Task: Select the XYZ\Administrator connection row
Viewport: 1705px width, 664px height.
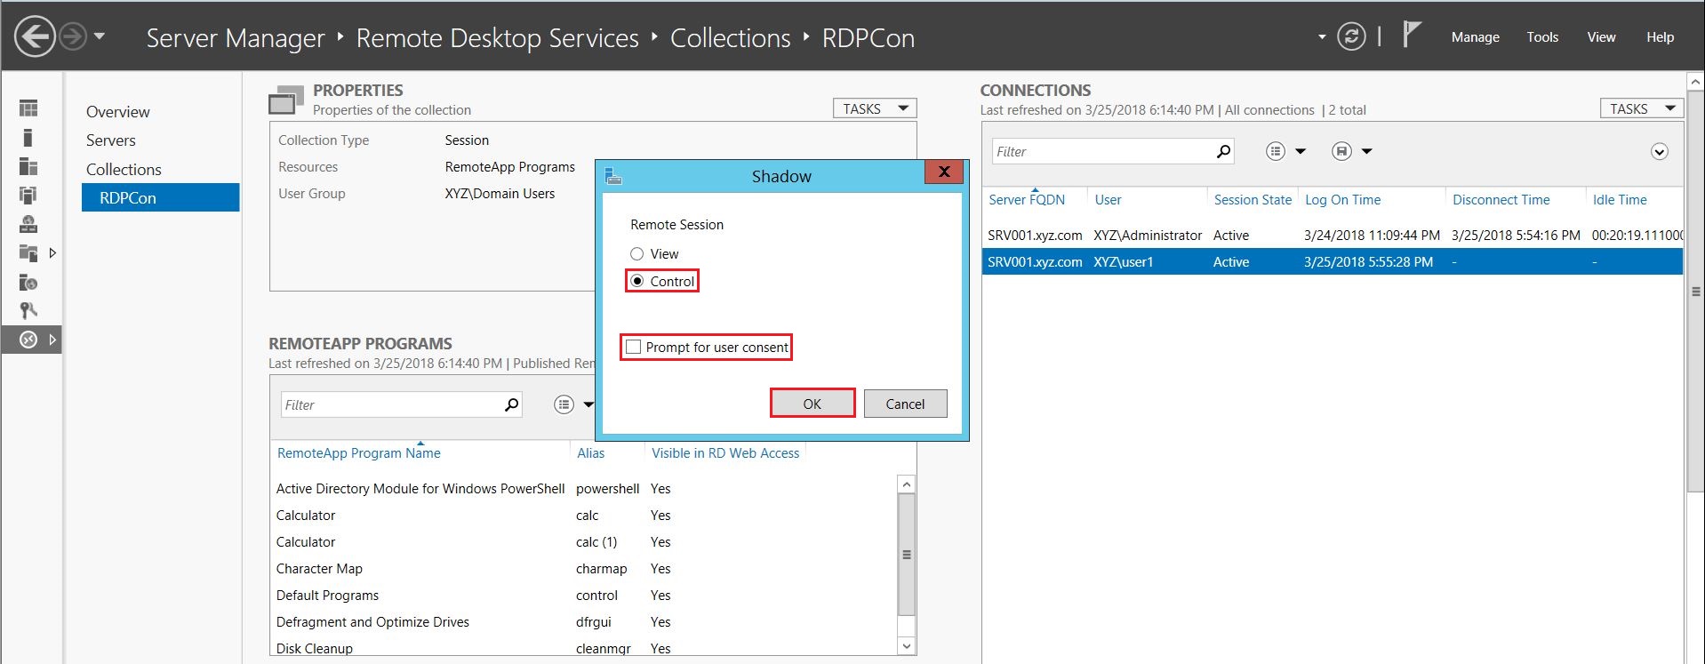Action: click(1333, 236)
